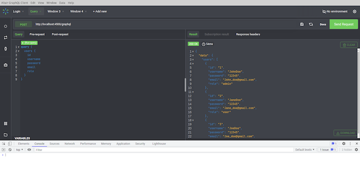Screen dimensions: 360x188
Task: Open the grid plugins sidebar icon
Action: (x=5, y=124)
